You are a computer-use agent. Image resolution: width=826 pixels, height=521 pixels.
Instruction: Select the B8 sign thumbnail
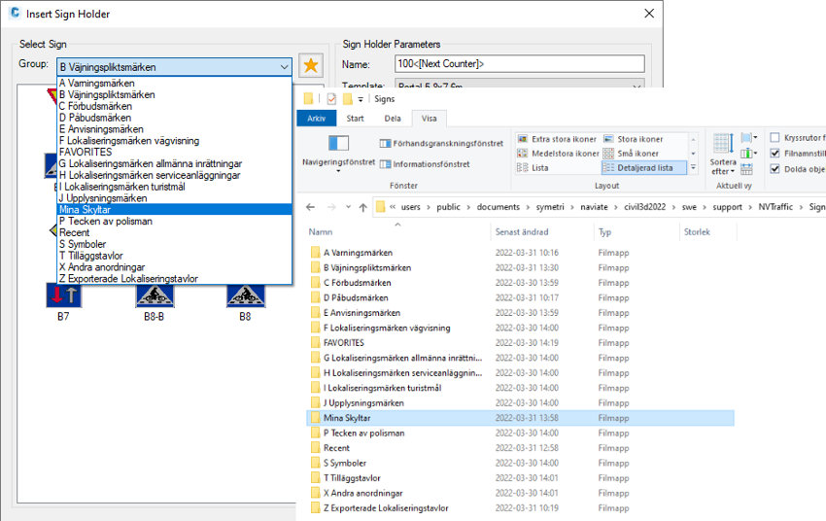[246, 295]
